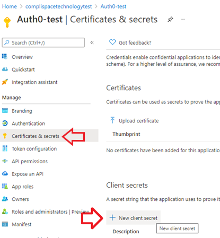Click the Branding icon in Manage section
220x238 pixels.
click(5, 111)
